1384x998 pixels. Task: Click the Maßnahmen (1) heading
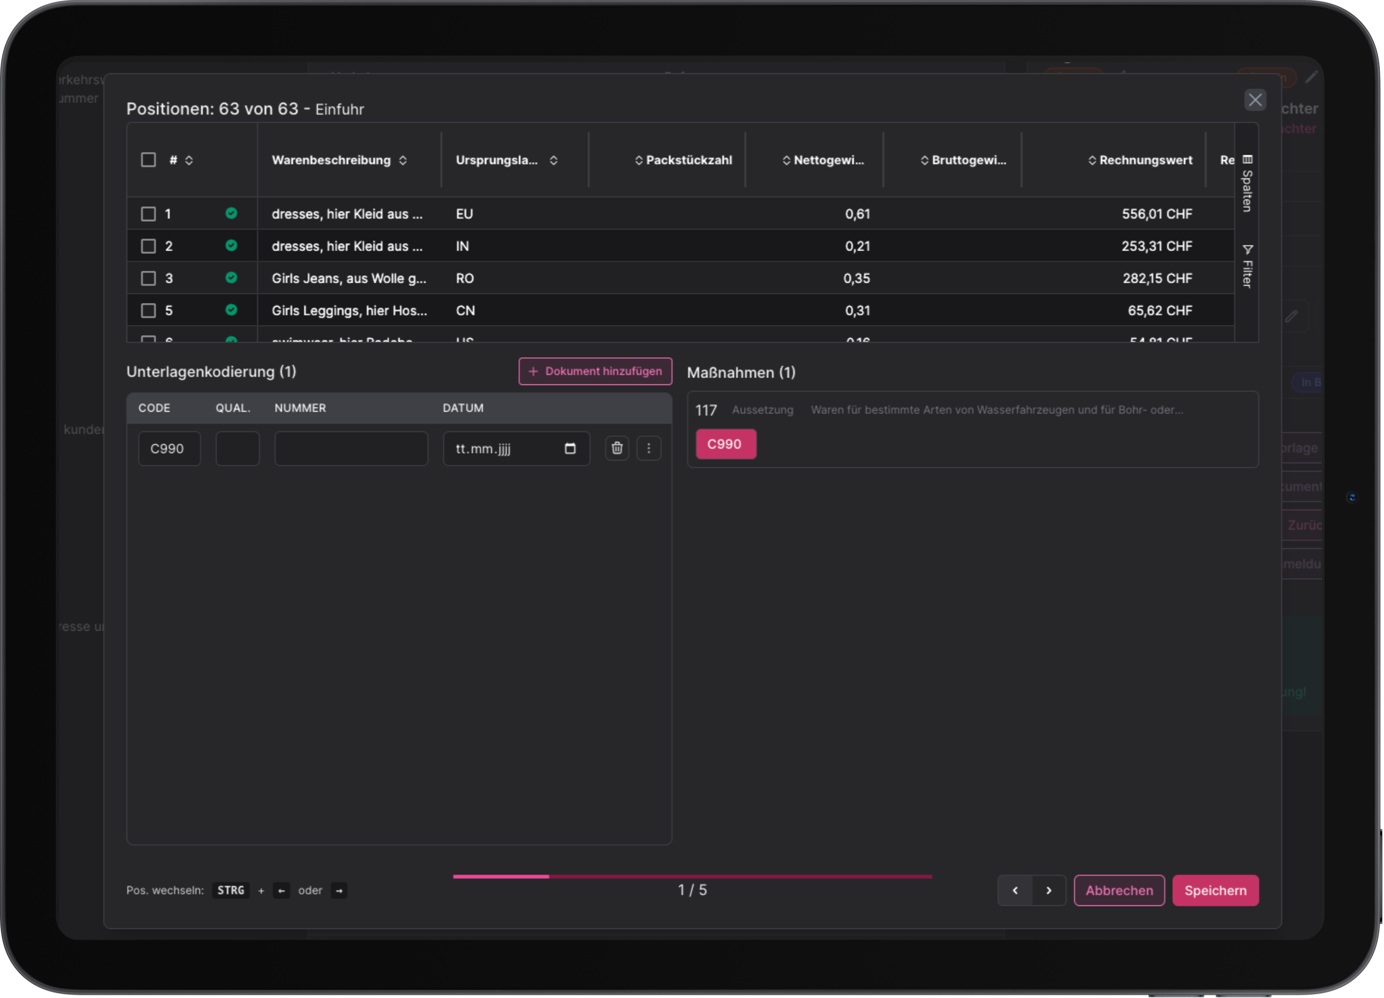pos(741,373)
